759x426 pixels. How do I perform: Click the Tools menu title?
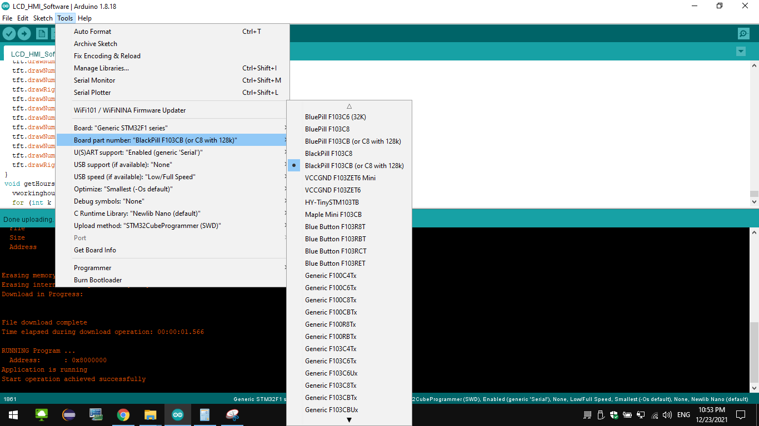click(65, 18)
